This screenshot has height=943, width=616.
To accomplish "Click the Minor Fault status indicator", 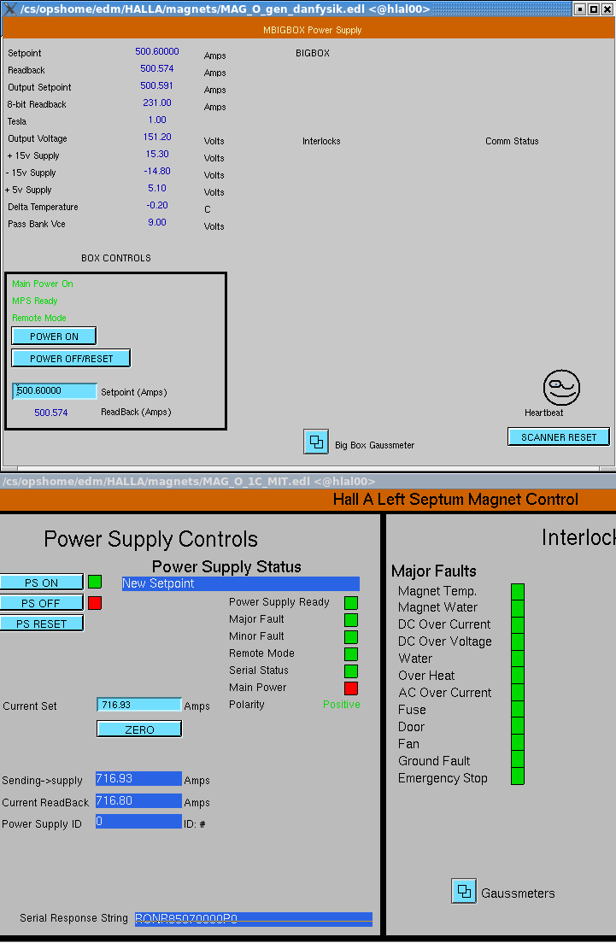I will (x=351, y=636).
